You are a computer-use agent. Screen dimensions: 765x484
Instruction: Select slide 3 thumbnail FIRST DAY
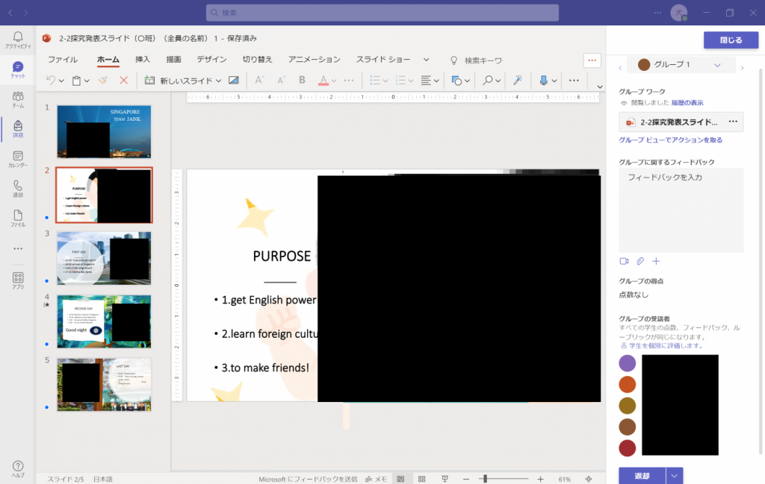pos(104,258)
